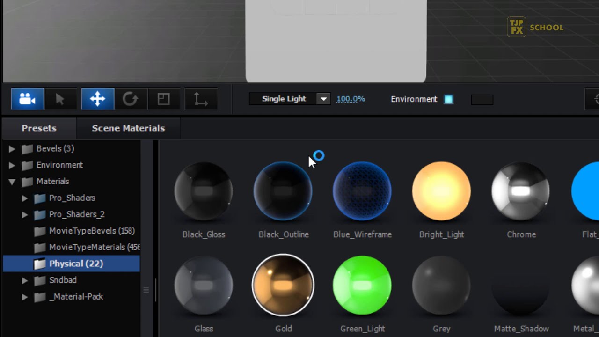Open the Pro_Shaders_2 folder entry
This screenshot has height=337, width=599.
pos(77,214)
